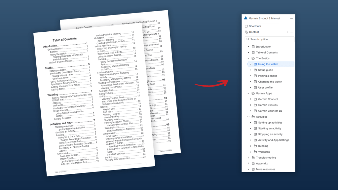Click the blue triangle project logo

[246, 18]
